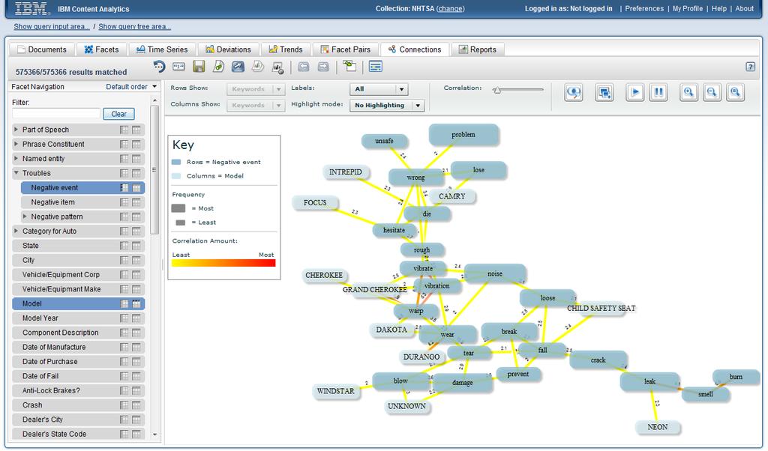Collapse the Troubles facet

[x=16, y=173]
